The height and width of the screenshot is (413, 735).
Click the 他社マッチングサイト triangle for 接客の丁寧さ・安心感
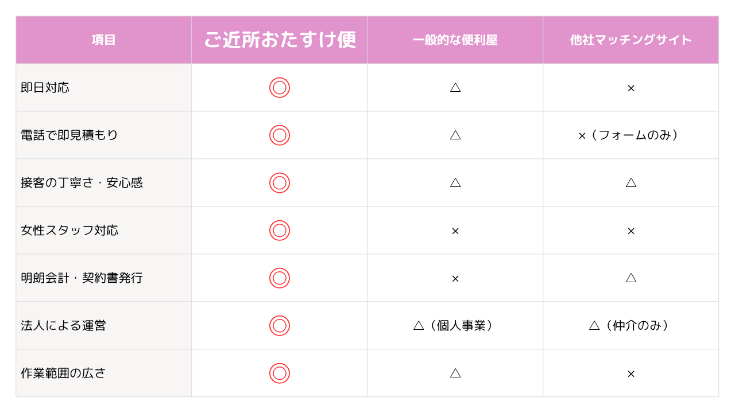631,183
